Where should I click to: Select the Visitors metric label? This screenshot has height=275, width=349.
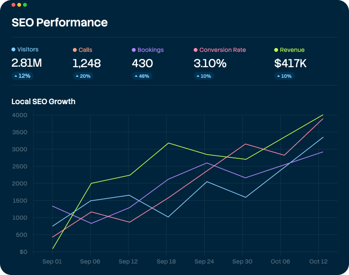pos(28,49)
